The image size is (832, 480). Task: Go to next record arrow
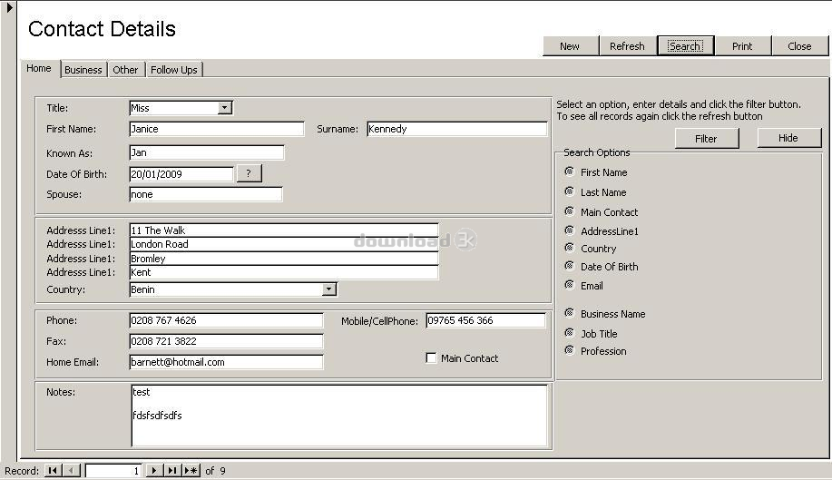[154, 470]
